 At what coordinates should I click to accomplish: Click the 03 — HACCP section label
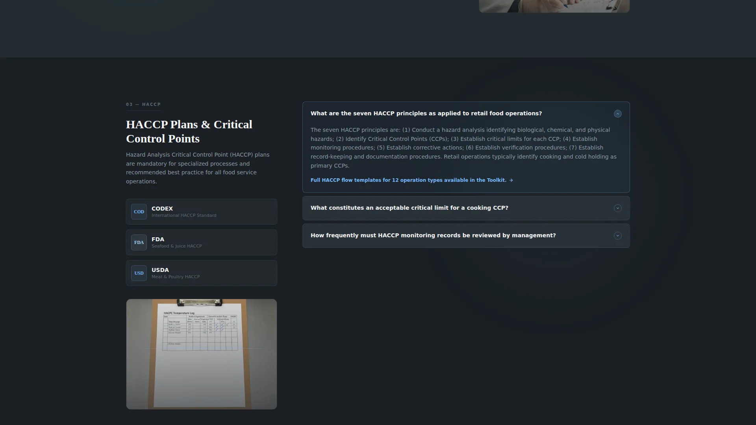click(x=143, y=104)
